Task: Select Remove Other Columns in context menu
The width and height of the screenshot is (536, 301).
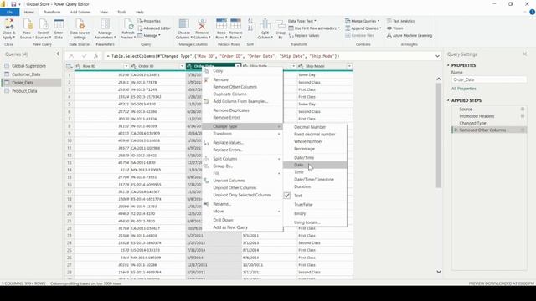Action: [234, 87]
